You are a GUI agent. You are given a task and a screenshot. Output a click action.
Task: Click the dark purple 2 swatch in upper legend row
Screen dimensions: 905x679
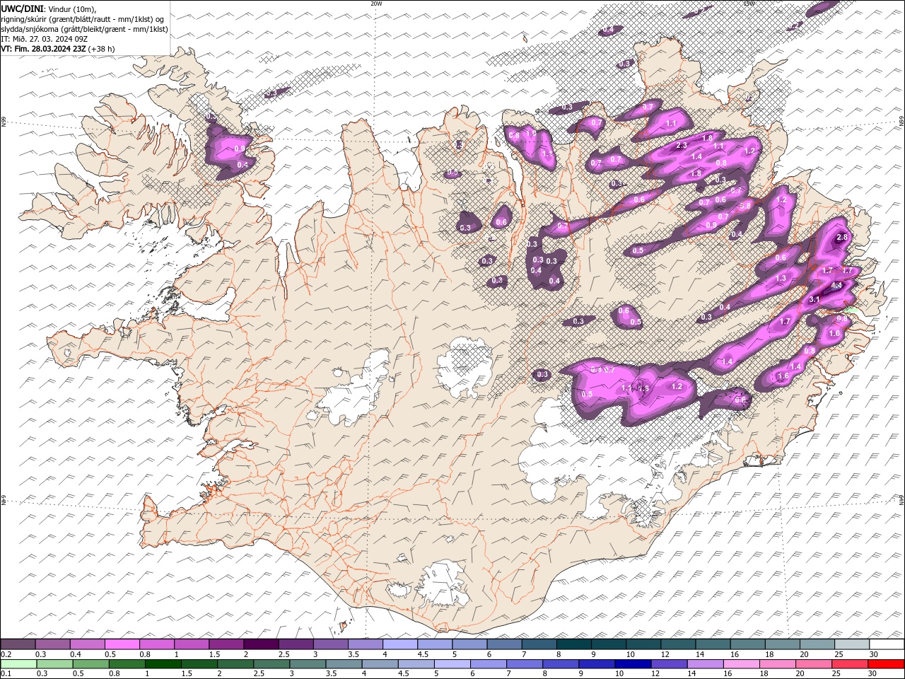pyautogui.click(x=261, y=644)
